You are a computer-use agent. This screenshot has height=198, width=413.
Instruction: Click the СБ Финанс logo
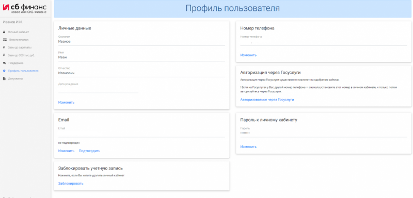point(25,9)
